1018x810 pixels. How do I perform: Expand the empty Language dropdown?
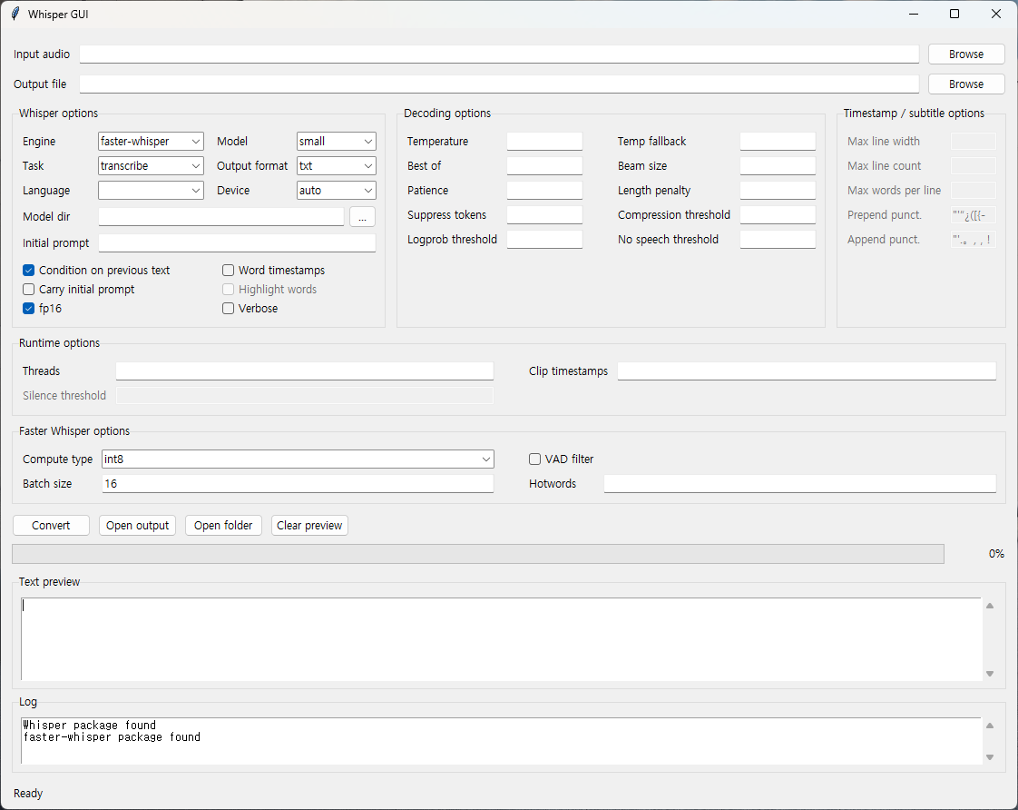(151, 191)
